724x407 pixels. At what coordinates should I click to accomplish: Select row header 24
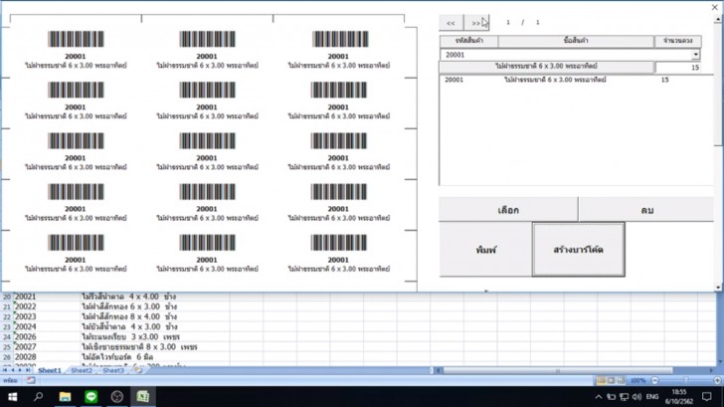pyautogui.click(x=6, y=337)
